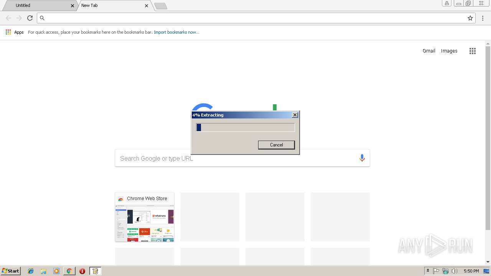Screen dimensions: 491x276
Task: Click the browser forward arrow
Action: coord(19,18)
